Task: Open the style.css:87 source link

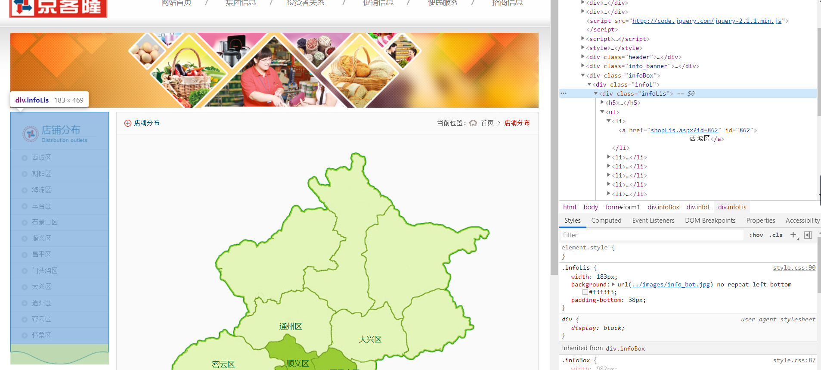Action: [794, 360]
